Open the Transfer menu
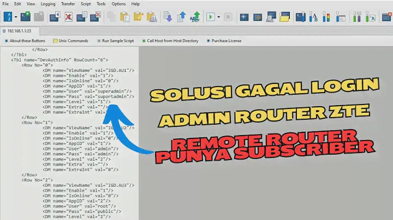Viewport: 393px width, 220px height. click(68, 4)
